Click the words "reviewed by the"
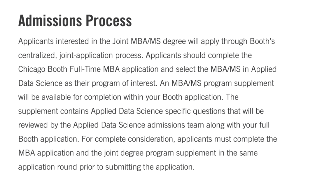 coord(44,125)
